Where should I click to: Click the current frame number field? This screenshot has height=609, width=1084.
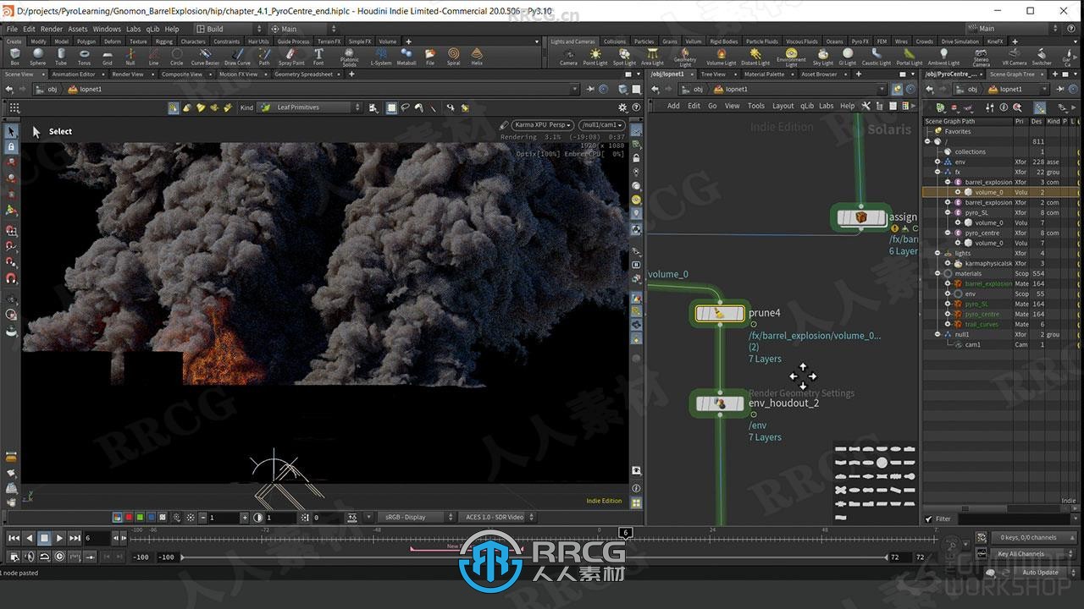pos(97,538)
